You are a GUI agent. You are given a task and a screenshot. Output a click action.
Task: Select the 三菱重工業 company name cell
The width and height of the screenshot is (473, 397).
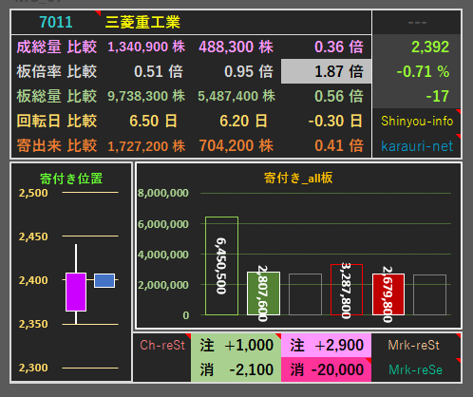[x=142, y=22]
